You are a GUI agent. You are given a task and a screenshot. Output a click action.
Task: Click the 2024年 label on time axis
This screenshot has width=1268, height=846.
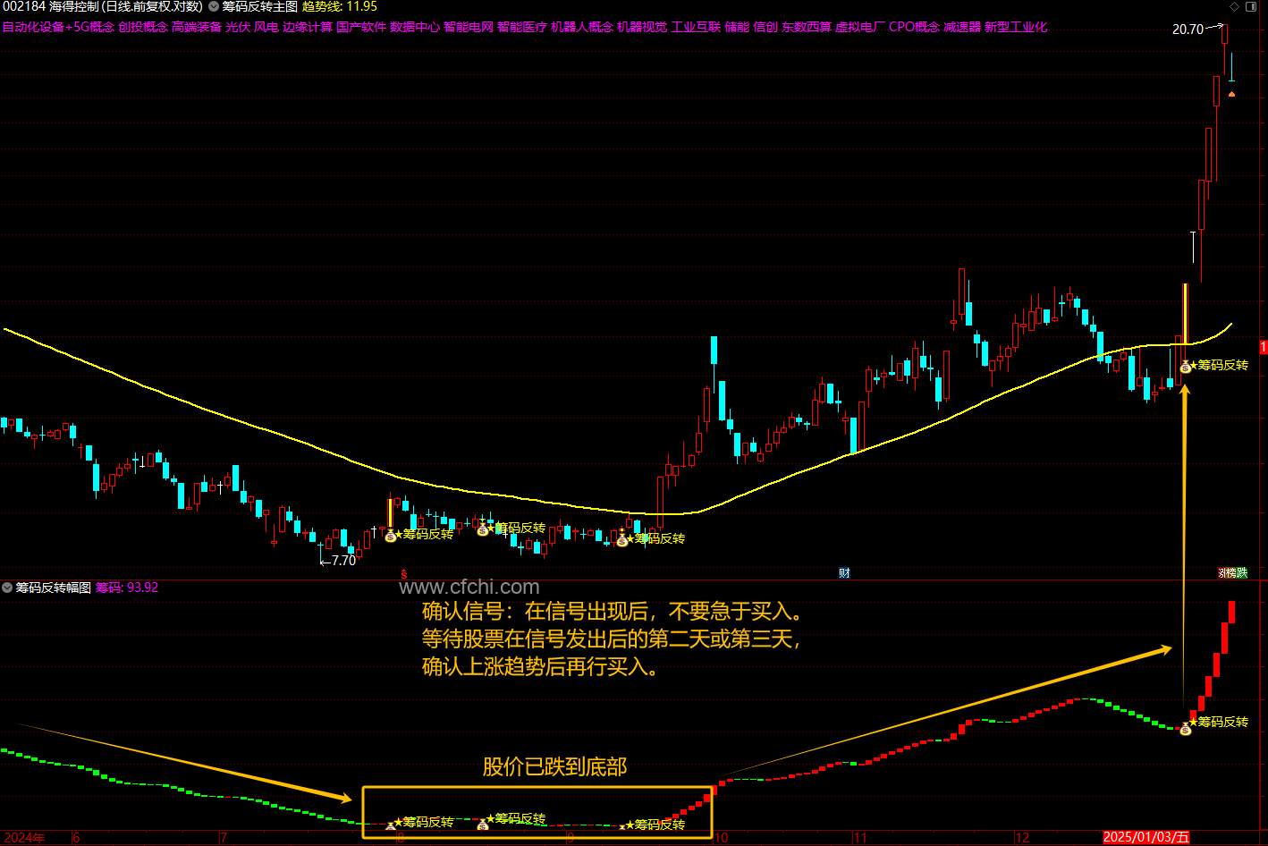pyautogui.click(x=23, y=838)
